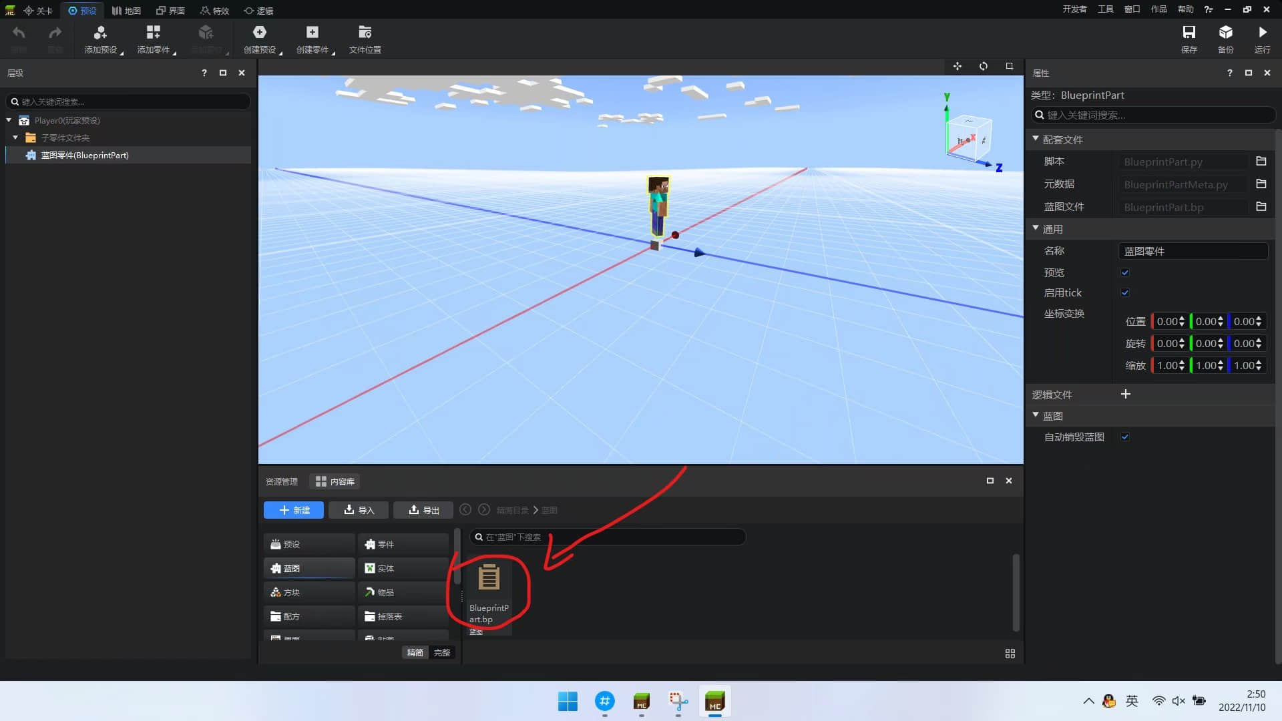Click the 层级 keyword search field
Viewport: 1282px width, 721px height.
coord(128,101)
